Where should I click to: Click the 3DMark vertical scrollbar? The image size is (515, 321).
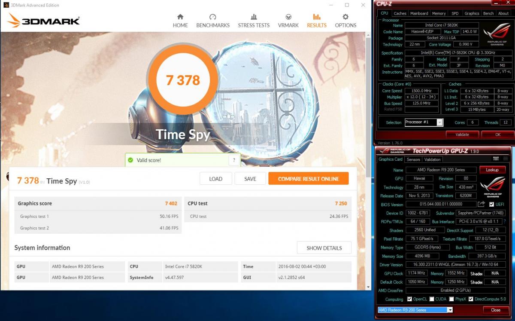pos(368,107)
